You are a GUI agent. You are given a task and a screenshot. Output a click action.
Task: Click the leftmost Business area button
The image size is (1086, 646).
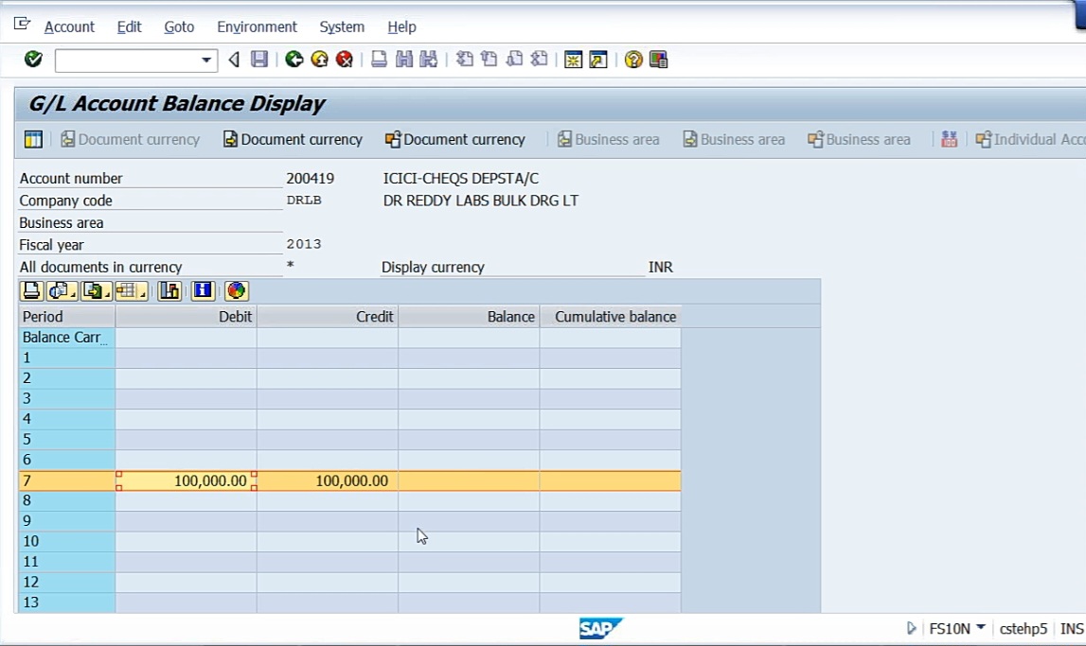coord(609,139)
